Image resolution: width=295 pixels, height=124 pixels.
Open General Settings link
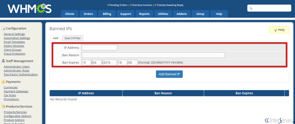click(14, 34)
